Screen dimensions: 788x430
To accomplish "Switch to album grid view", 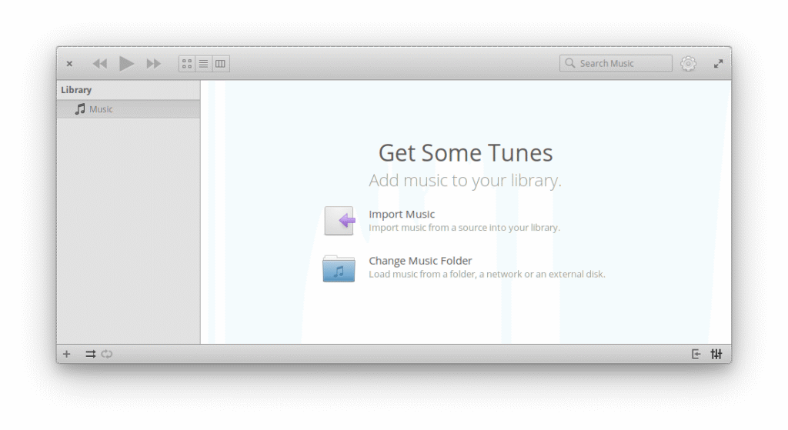I will click(x=187, y=64).
